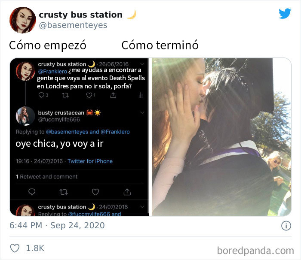This screenshot has height=260, width=301.
Task: Expand the chevron beside busty crustacean
Action: tap(142, 113)
